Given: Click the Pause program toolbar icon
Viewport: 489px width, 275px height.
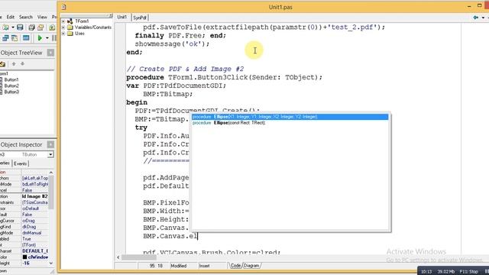Looking at the screenshot, I should click(54, 38).
